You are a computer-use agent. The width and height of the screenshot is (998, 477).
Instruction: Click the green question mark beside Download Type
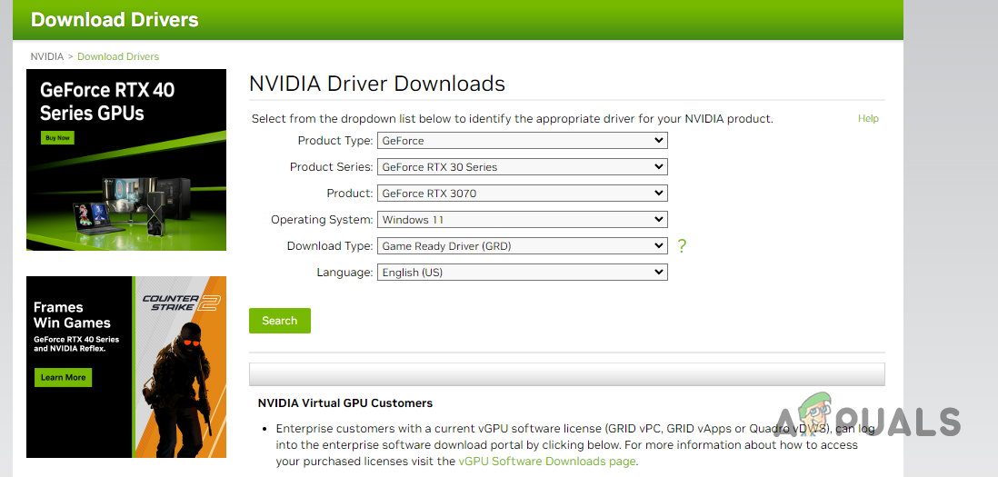(682, 246)
